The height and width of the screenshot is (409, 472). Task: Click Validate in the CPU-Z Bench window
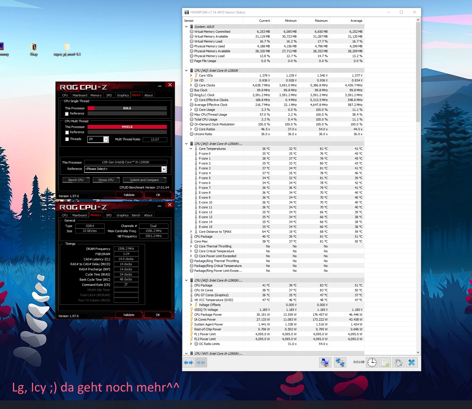point(129,195)
